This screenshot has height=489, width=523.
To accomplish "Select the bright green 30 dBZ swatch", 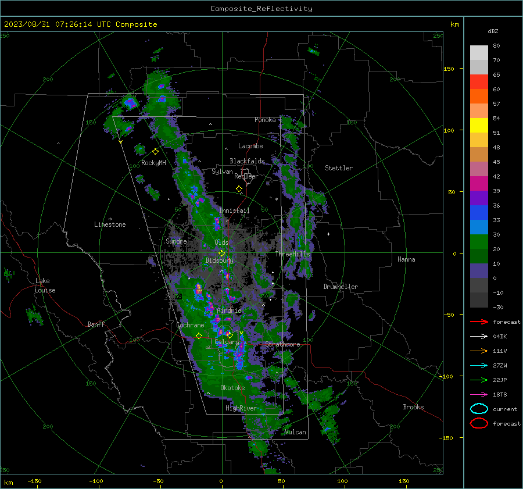I will 479,242.
